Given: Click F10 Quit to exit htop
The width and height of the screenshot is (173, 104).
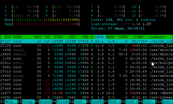Looking at the screenshot, I should click(164, 102).
